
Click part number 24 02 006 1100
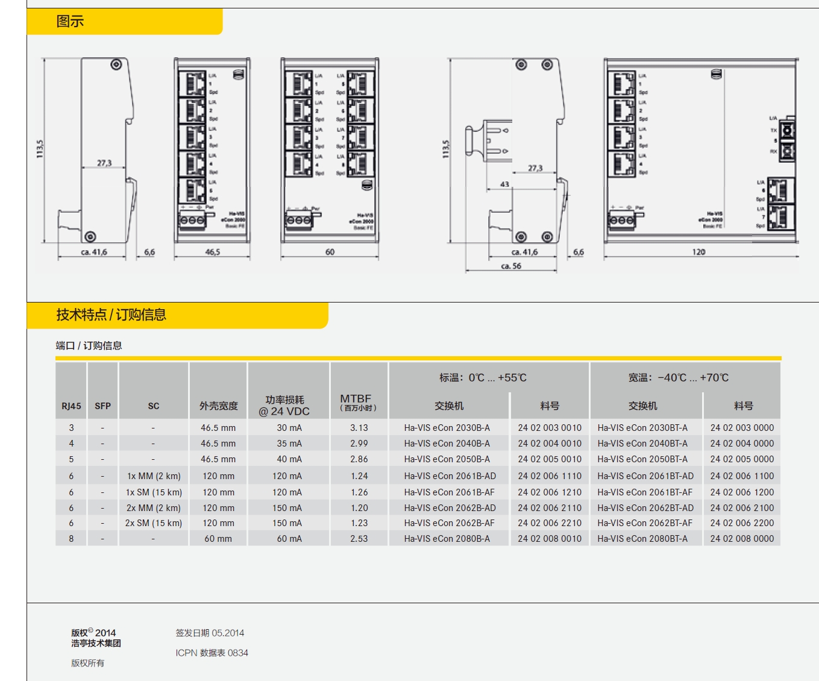tap(742, 476)
